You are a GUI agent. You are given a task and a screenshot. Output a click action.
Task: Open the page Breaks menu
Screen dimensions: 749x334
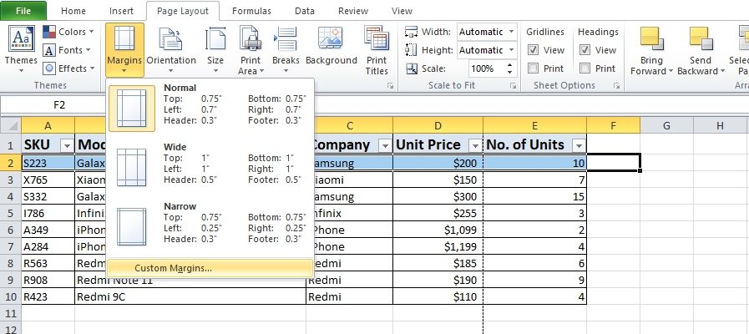tap(286, 50)
